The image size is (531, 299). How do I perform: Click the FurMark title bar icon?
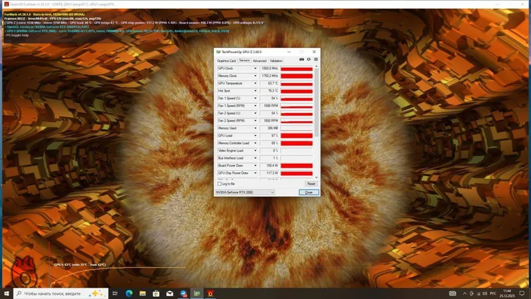tap(6, 4)
